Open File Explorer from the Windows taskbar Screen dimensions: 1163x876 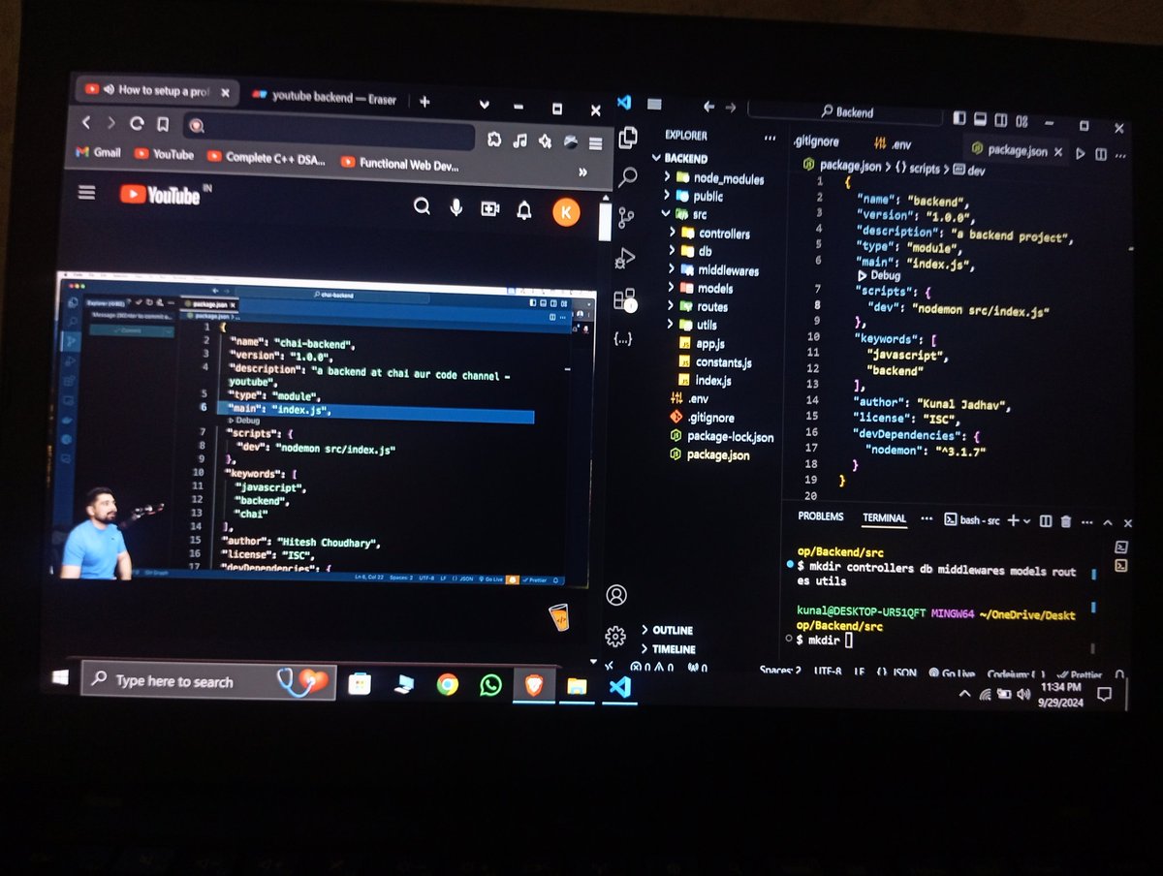[577, 687]
